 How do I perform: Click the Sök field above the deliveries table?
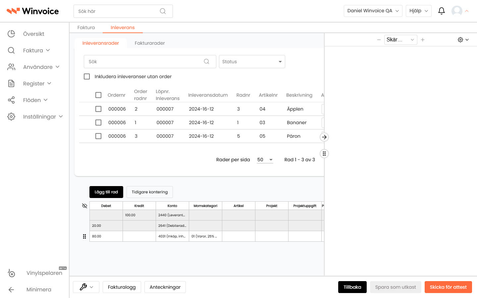(x=150, y=62)
